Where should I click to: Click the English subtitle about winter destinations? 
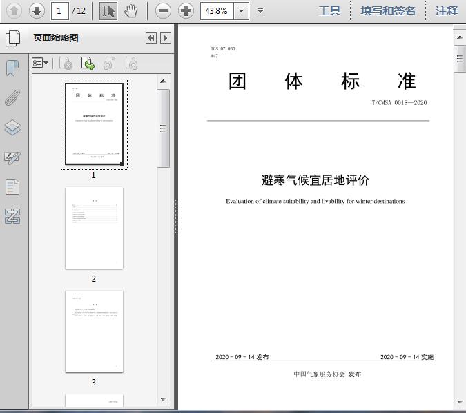coord(315,201)
